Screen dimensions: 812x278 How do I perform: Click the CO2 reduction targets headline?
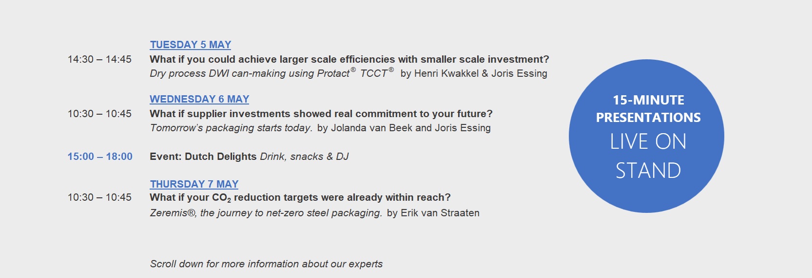[300, 197]
